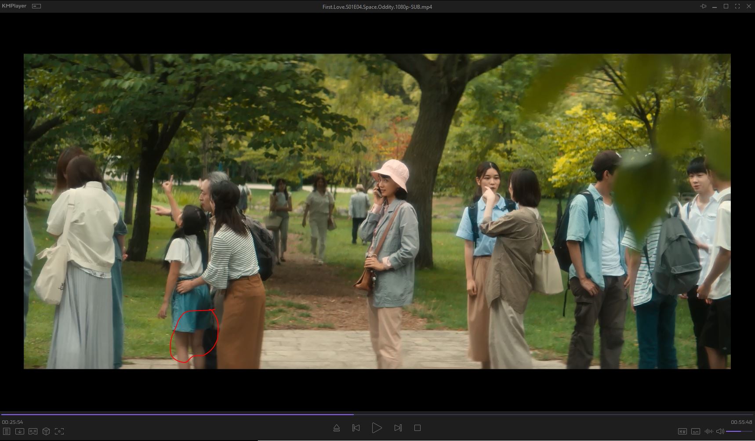Skip to the previous track
Viewport: 755px width, 441px height.
[x=356, y=428]
